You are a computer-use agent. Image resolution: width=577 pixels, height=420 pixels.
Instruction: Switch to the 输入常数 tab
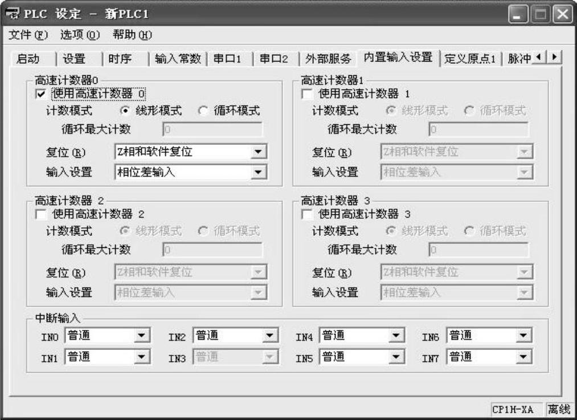[178, 59]
